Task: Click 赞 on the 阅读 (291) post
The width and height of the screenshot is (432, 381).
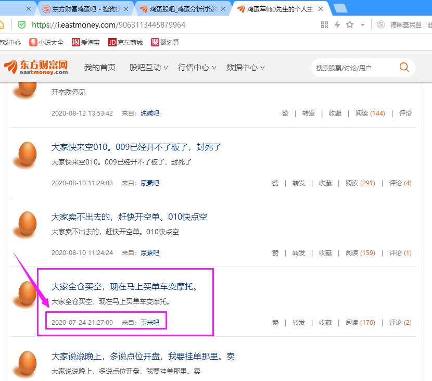Action: (275, 183)
